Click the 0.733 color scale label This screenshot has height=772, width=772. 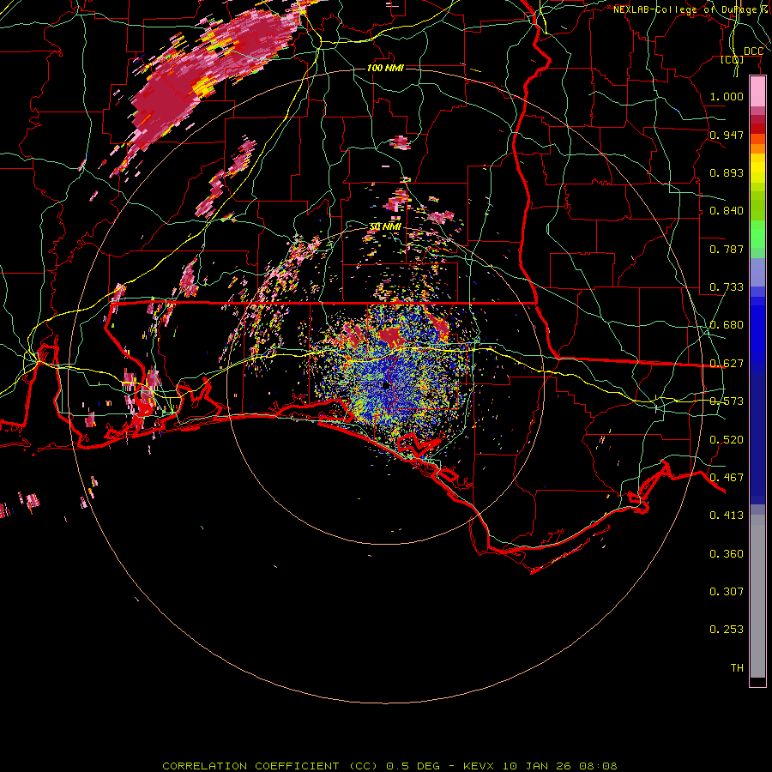(727, 287)
